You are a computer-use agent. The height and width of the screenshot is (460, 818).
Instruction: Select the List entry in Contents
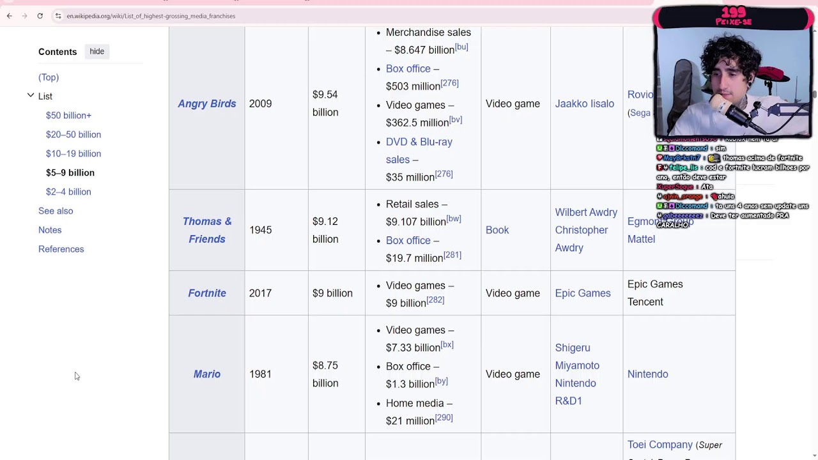[45, 96]
